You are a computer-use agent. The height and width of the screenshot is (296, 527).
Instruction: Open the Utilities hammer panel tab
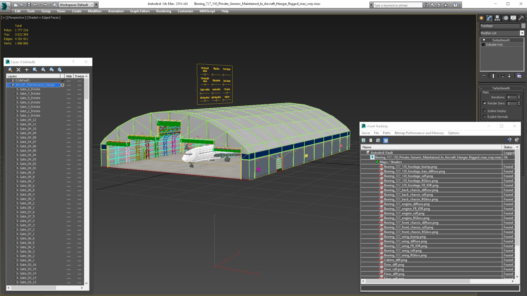pos(521,18)
